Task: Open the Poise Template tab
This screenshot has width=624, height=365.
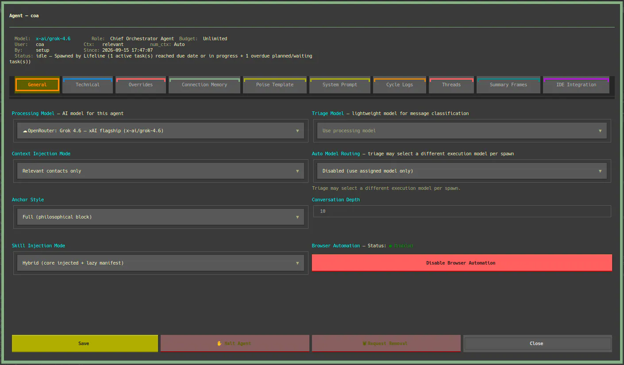Action: point(275,85)
